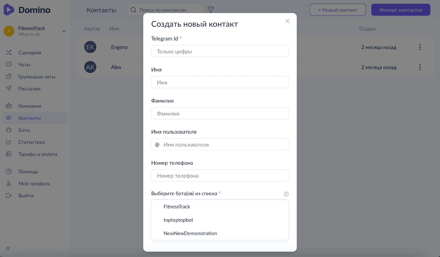Click the Создан column header

tap(367, 29)
